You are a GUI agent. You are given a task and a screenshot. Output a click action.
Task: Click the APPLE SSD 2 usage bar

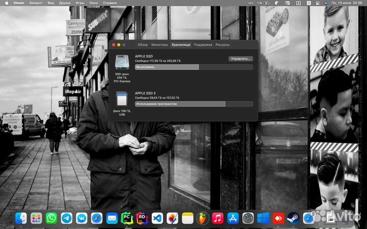pos(194,104)
